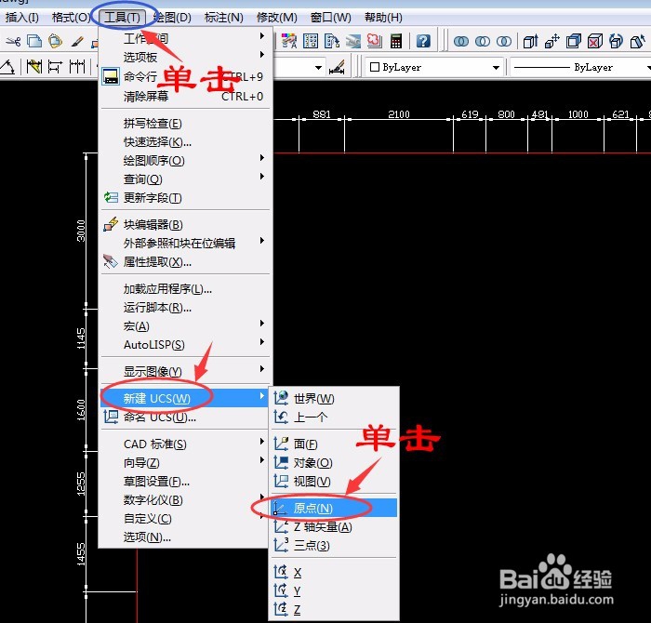Open the 工具(T) menu
651x623 pixels.
coord(122,18)
